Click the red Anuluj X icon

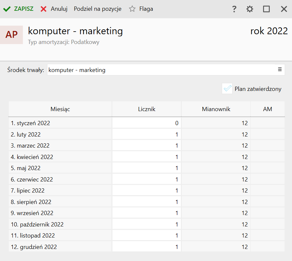coord(44,9)
